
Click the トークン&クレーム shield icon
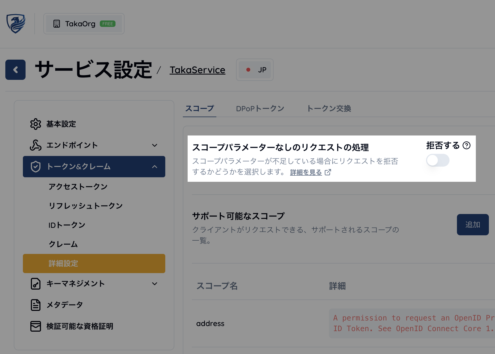pos(35,167)
